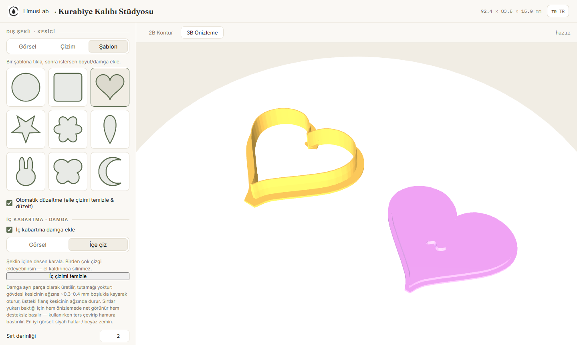Click the yellow heart cutter model
This screenshot has width=577, height=345.
pos(304,158)
